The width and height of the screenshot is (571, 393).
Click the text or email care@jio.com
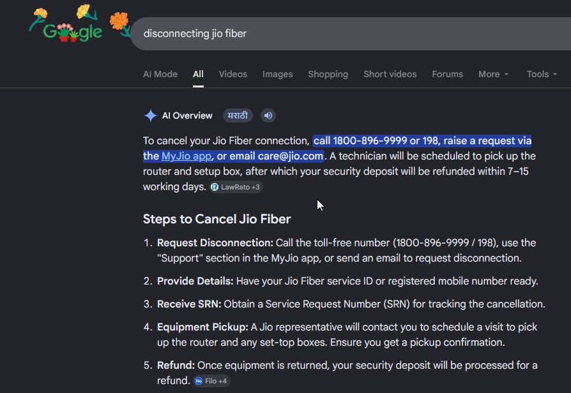tap(270, 156)
